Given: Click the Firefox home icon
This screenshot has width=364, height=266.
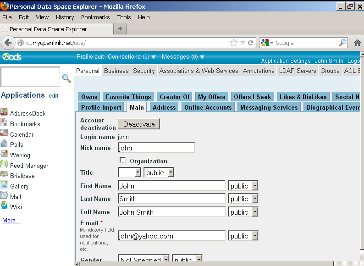Looking at the screenshot, I should pyautogui.click(x=358, y=43).
